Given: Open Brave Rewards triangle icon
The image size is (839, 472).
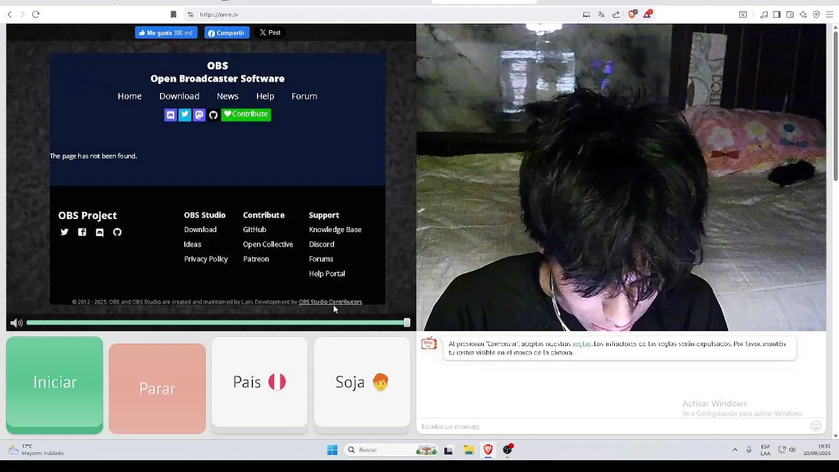Looking at the screenshot, I should tap(648, 14).
